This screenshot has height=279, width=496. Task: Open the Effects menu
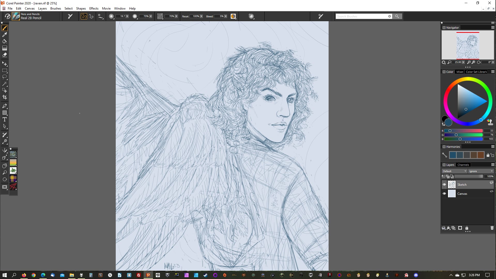pyautogui.click(x=94, y=9)
